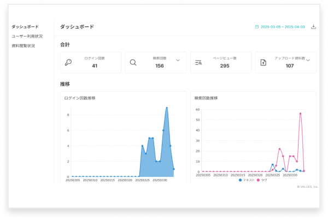The image size is (328, 220).
Task: Click the © VALUES, Inc. footer text
Action: point(307,187)
